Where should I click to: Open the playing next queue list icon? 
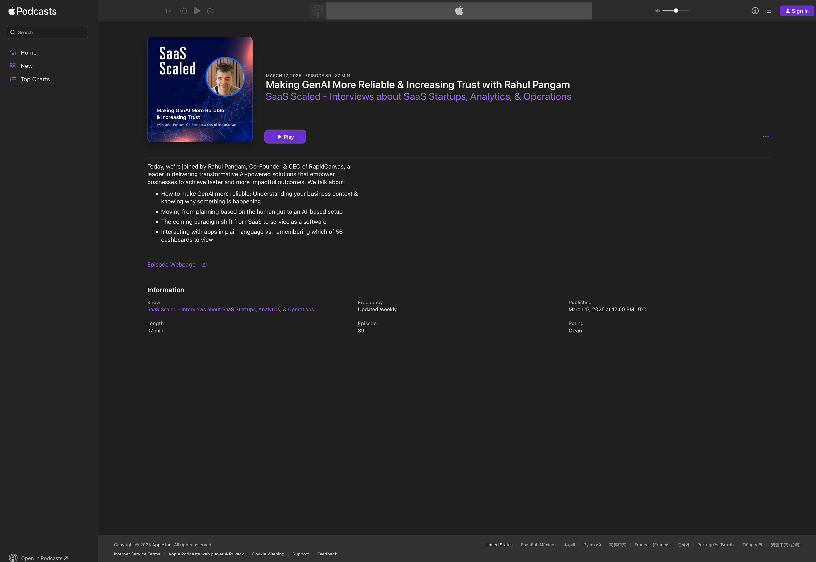[x=768, y=11]
